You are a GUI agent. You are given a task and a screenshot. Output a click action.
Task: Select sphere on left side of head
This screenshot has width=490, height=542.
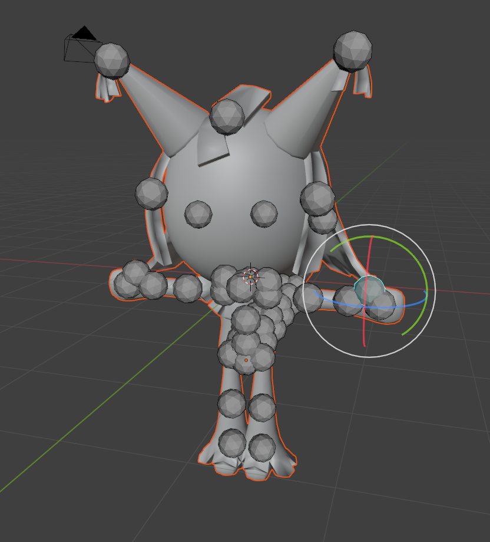[151, 194]
